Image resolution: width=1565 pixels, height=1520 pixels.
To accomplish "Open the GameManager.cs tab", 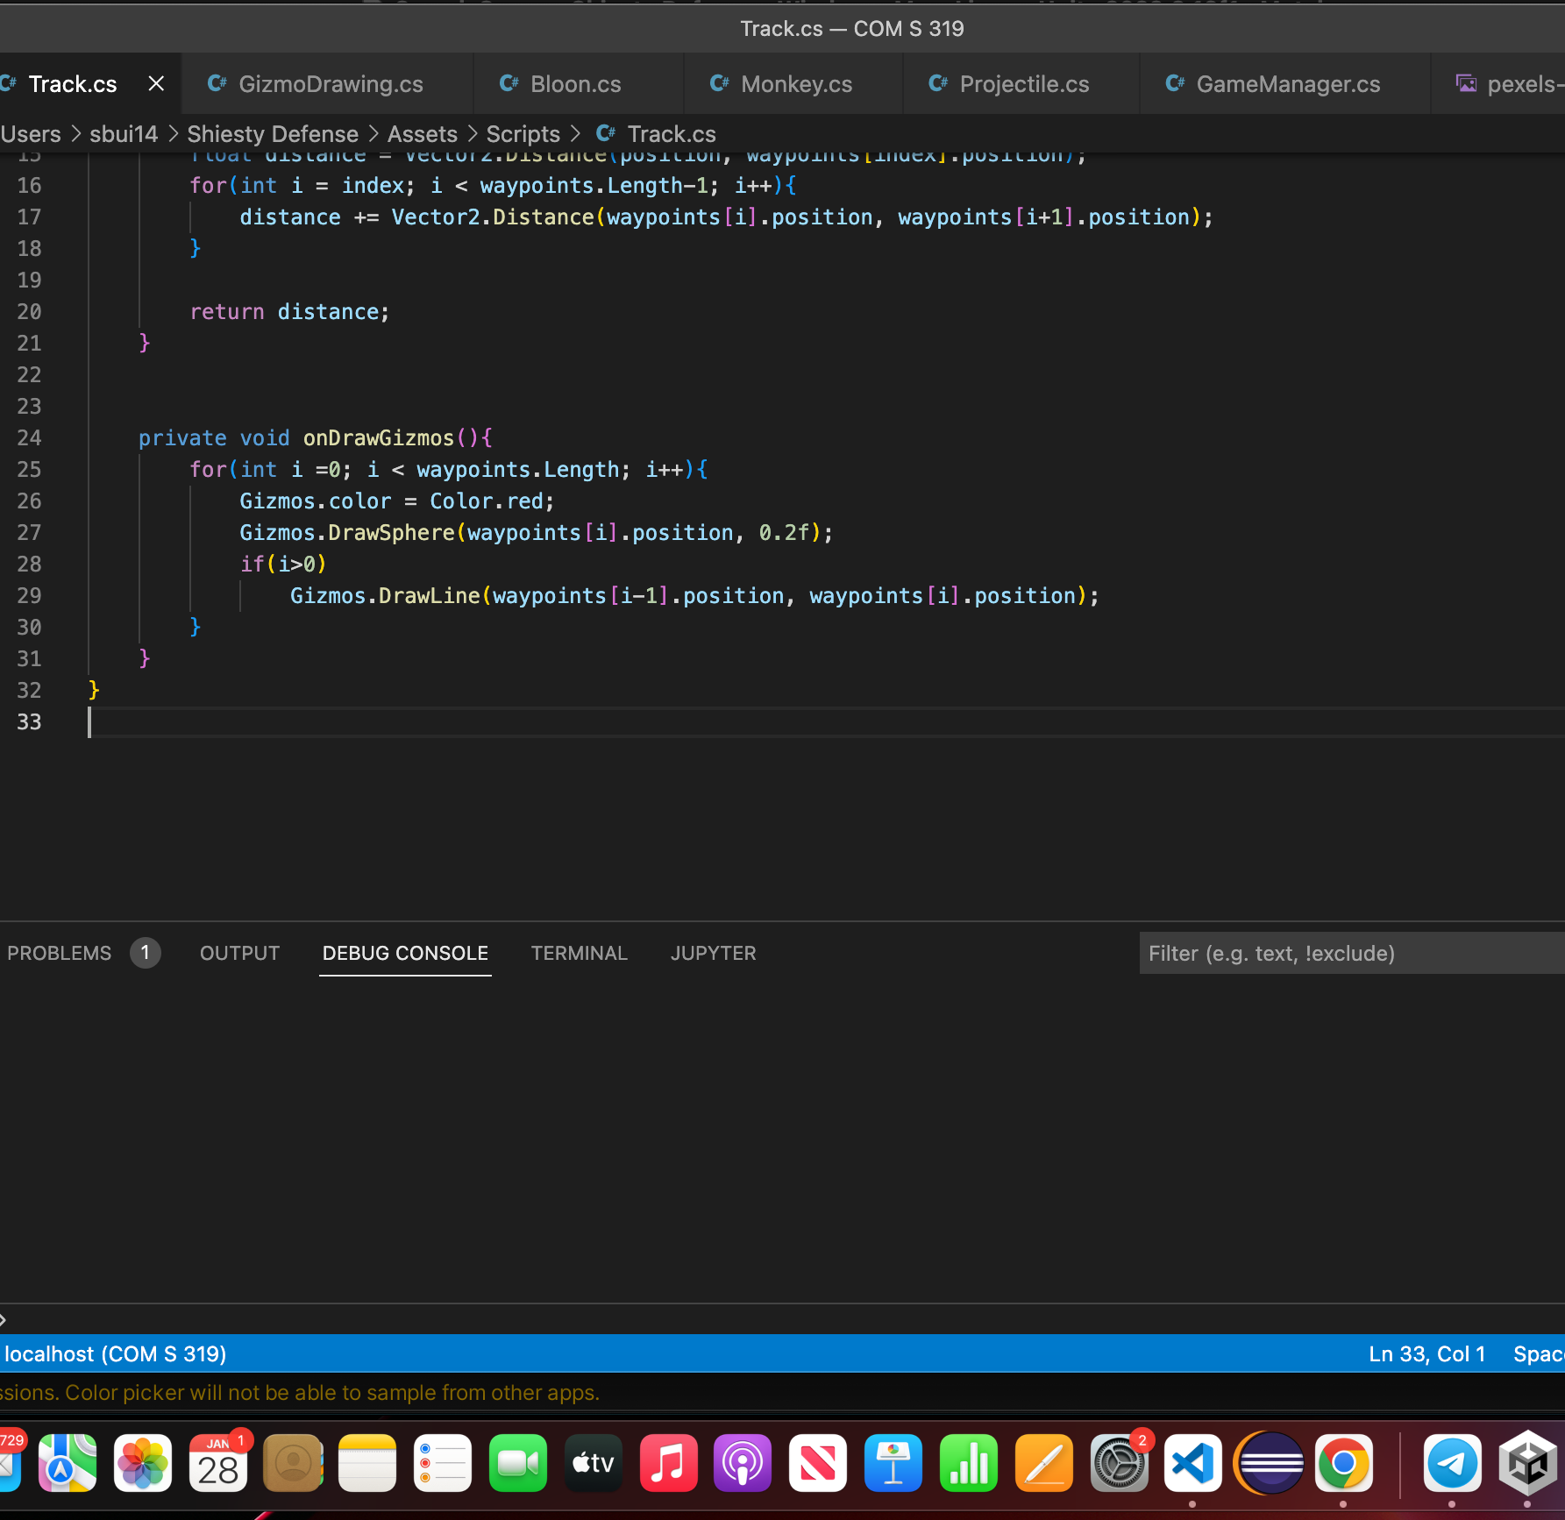I will pyautogui.click(x=1287, y=84).
